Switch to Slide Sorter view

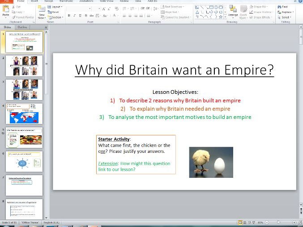click(x=245, y=223)
